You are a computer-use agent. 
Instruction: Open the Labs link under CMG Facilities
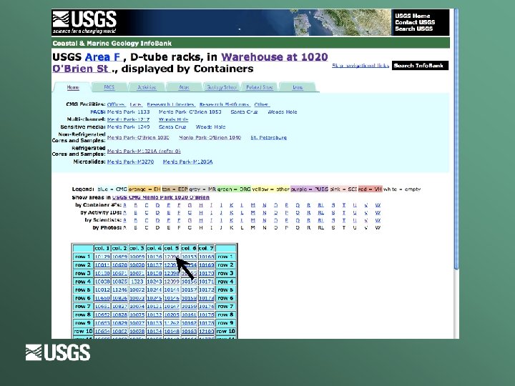[136, 104]
